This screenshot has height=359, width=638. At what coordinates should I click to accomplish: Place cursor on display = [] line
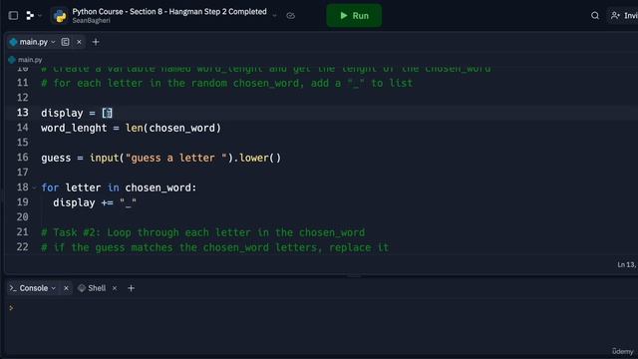click(77, 113)
